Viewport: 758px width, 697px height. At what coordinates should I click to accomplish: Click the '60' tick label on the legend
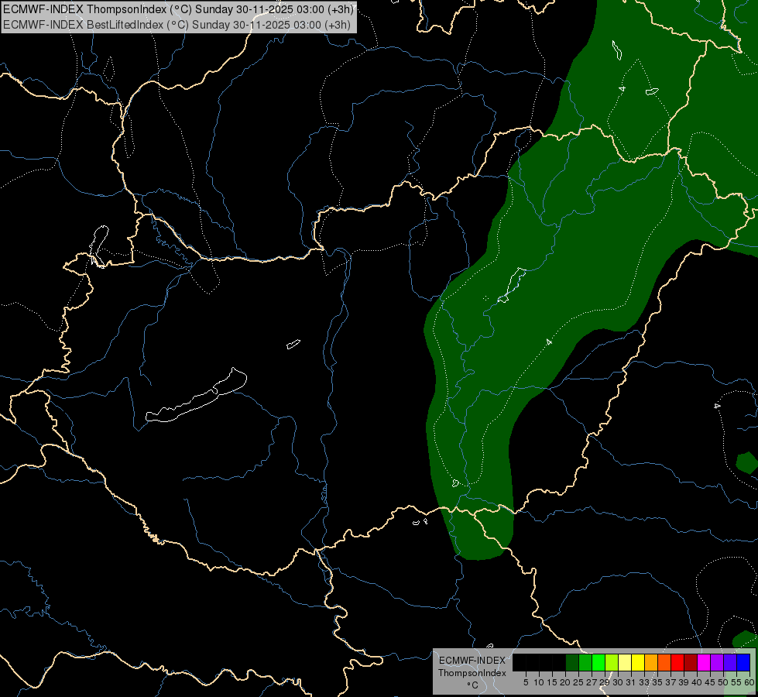click(749, 682)
